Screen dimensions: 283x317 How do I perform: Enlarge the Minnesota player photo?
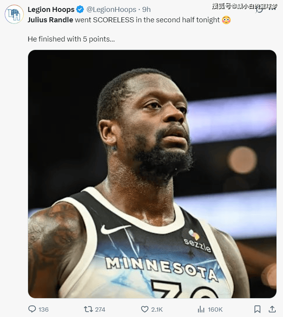152,174
